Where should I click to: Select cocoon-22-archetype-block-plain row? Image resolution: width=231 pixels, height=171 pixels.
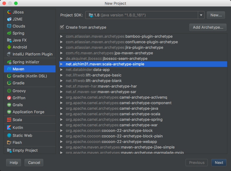(x=143, y=136)
